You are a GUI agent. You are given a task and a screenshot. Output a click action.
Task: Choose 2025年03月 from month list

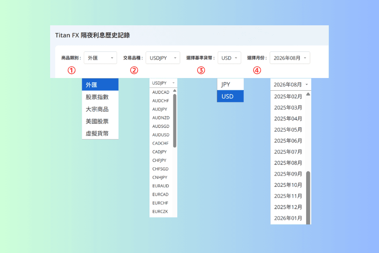click(x=288, y=108)
